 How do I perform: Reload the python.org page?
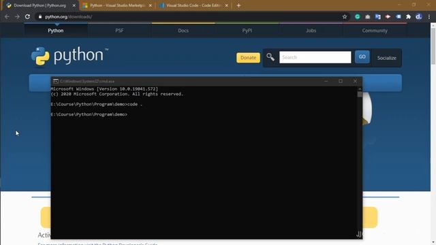(27, 16)
